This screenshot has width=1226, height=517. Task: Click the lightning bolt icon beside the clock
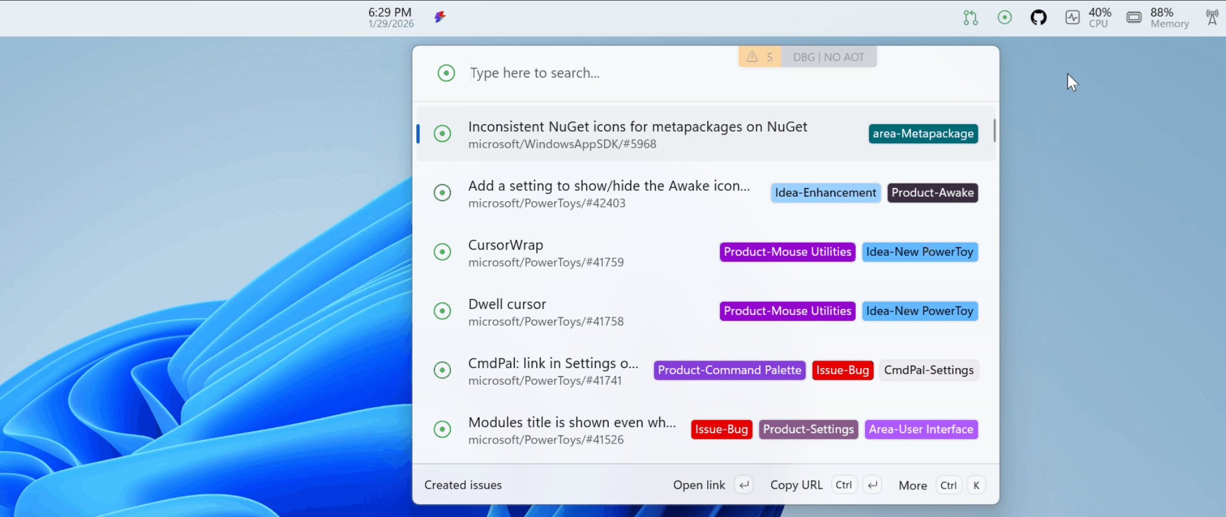pyautogui.click(x=440, y=17)
